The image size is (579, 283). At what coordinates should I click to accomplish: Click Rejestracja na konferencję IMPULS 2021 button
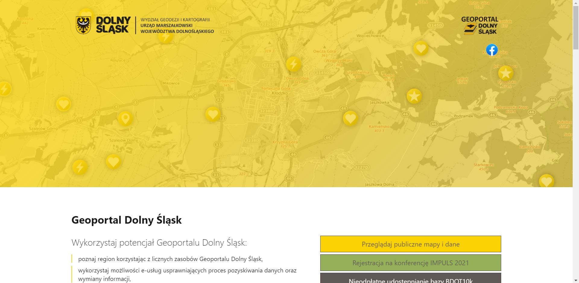(410, 263)
